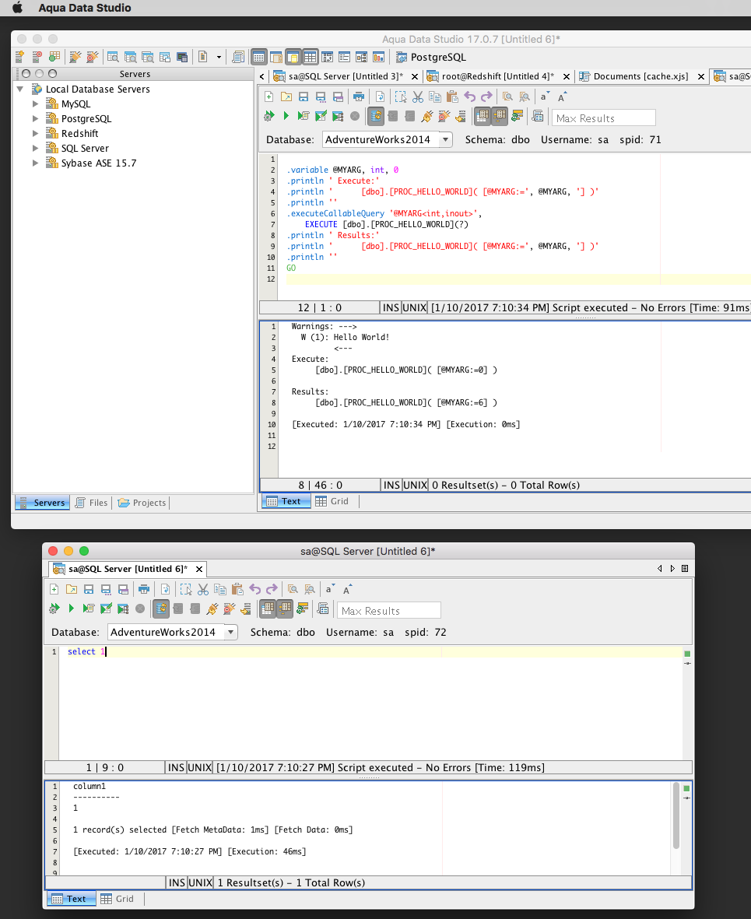This screenshot has width=751, height=919.
Task: Click Max Results field in Untitled 6 window
Action: [x=389, y=611]
